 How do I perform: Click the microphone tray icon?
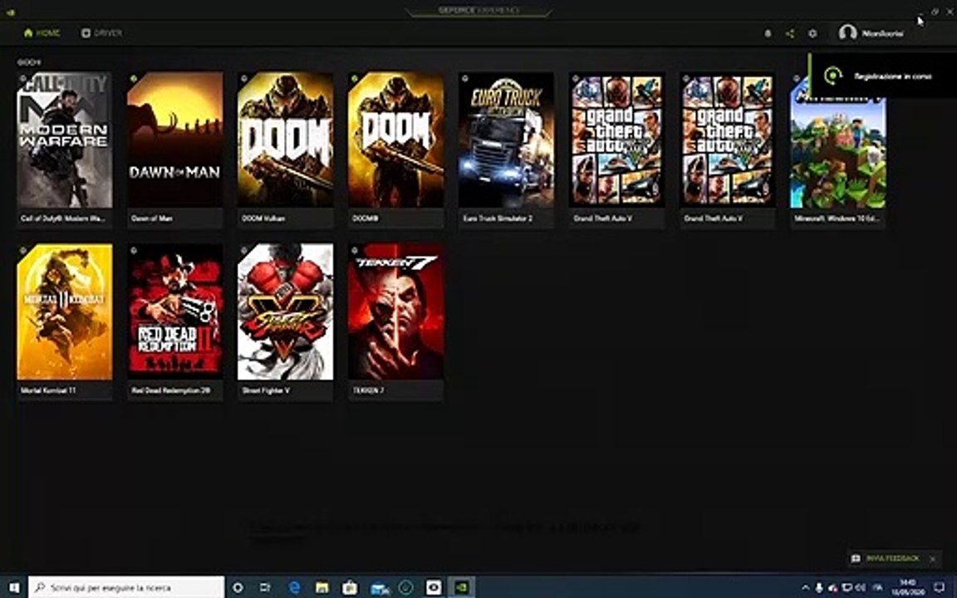click(819, 588)
